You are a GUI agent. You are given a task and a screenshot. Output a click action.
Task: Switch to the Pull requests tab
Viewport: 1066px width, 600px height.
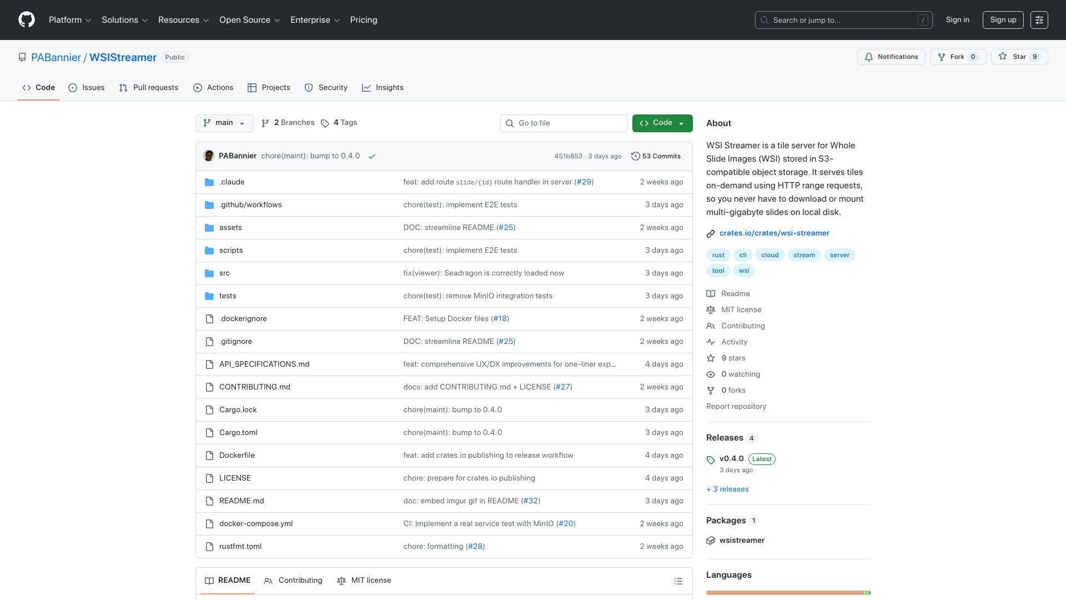pos(149,88)
